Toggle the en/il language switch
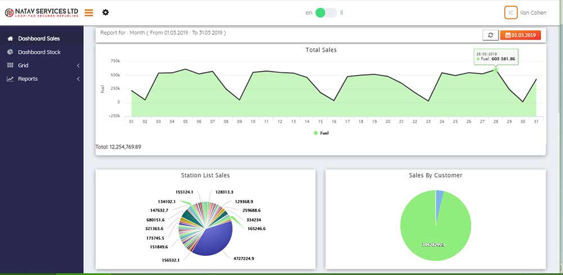 click(326, 13)
